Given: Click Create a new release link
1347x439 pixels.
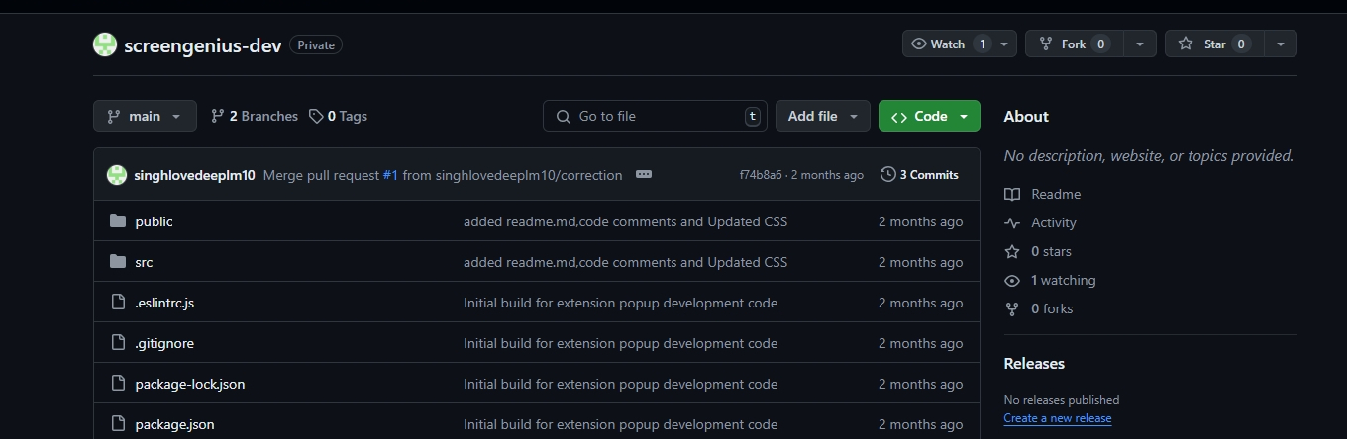Looking at the screenshot, I should coord(1058,418).
